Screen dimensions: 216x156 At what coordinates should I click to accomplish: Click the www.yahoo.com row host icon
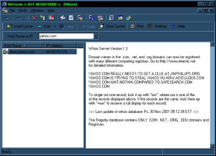6,52
